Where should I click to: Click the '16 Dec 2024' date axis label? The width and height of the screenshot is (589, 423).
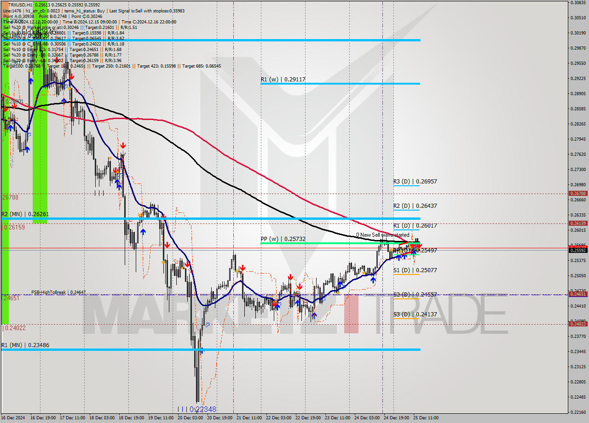[x=13, y=418]
